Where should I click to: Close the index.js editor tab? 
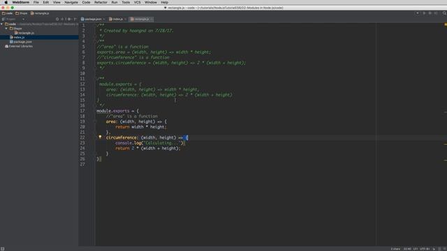(125, 19)
